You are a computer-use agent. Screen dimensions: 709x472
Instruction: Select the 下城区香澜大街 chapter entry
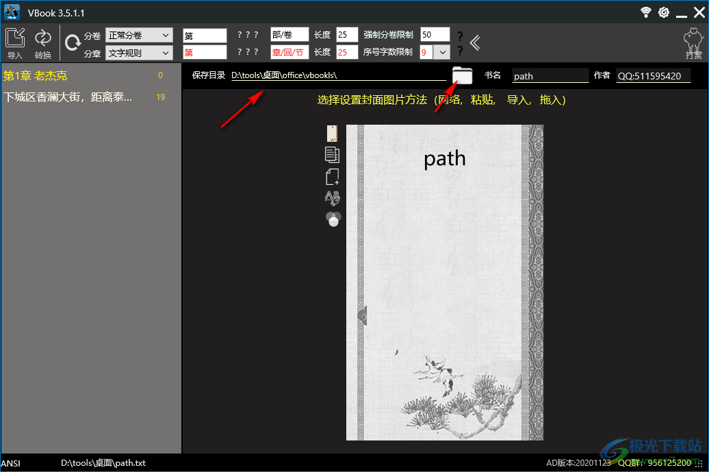click(x=65, y=97)
